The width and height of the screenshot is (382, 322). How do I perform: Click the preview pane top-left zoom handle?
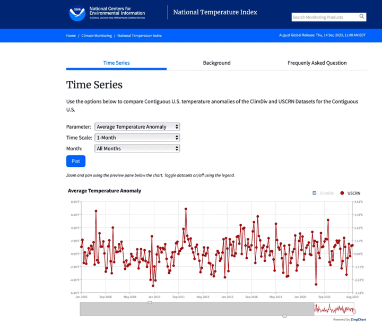coord(150,302)
